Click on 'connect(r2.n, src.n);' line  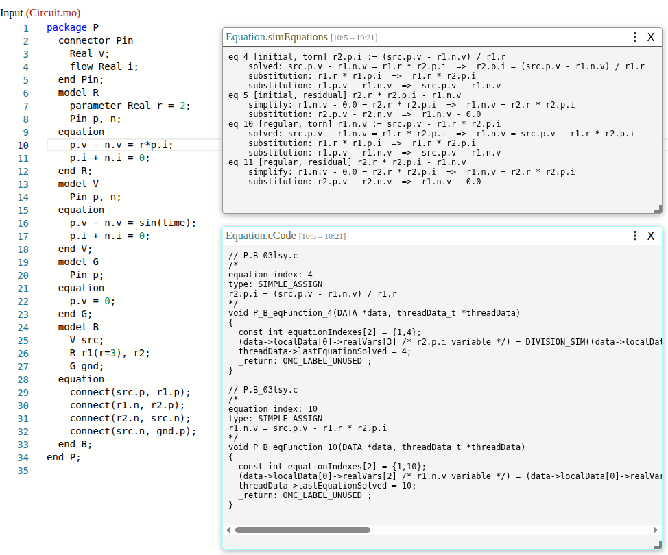(130, 418)
